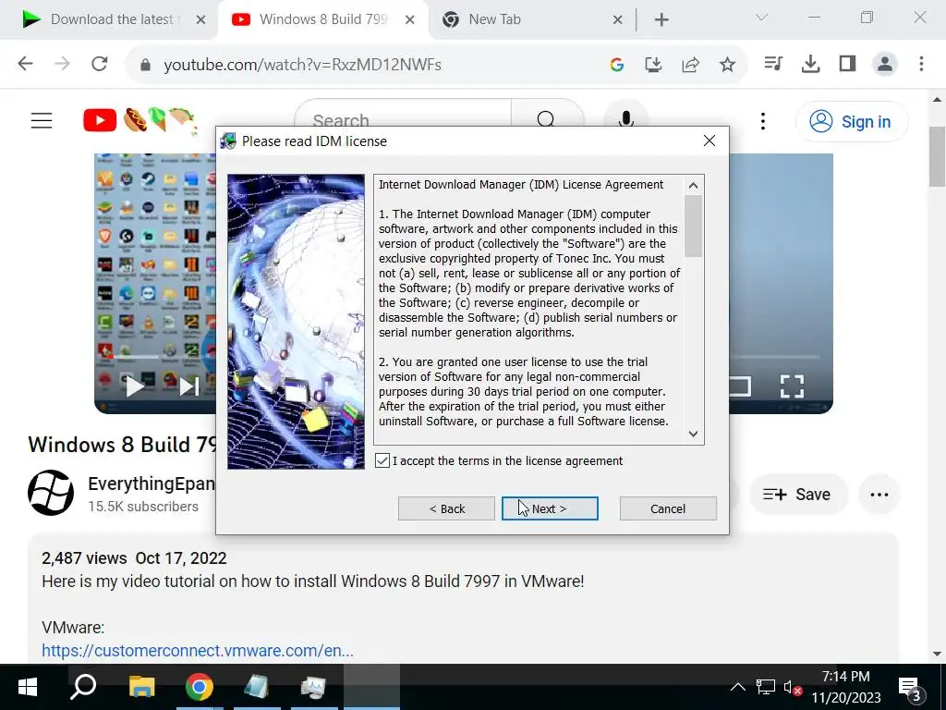The width and height of the screenshot is (946, 710).
Task: Open the media control toolbar icon
Action: click(x=773, y=64)
